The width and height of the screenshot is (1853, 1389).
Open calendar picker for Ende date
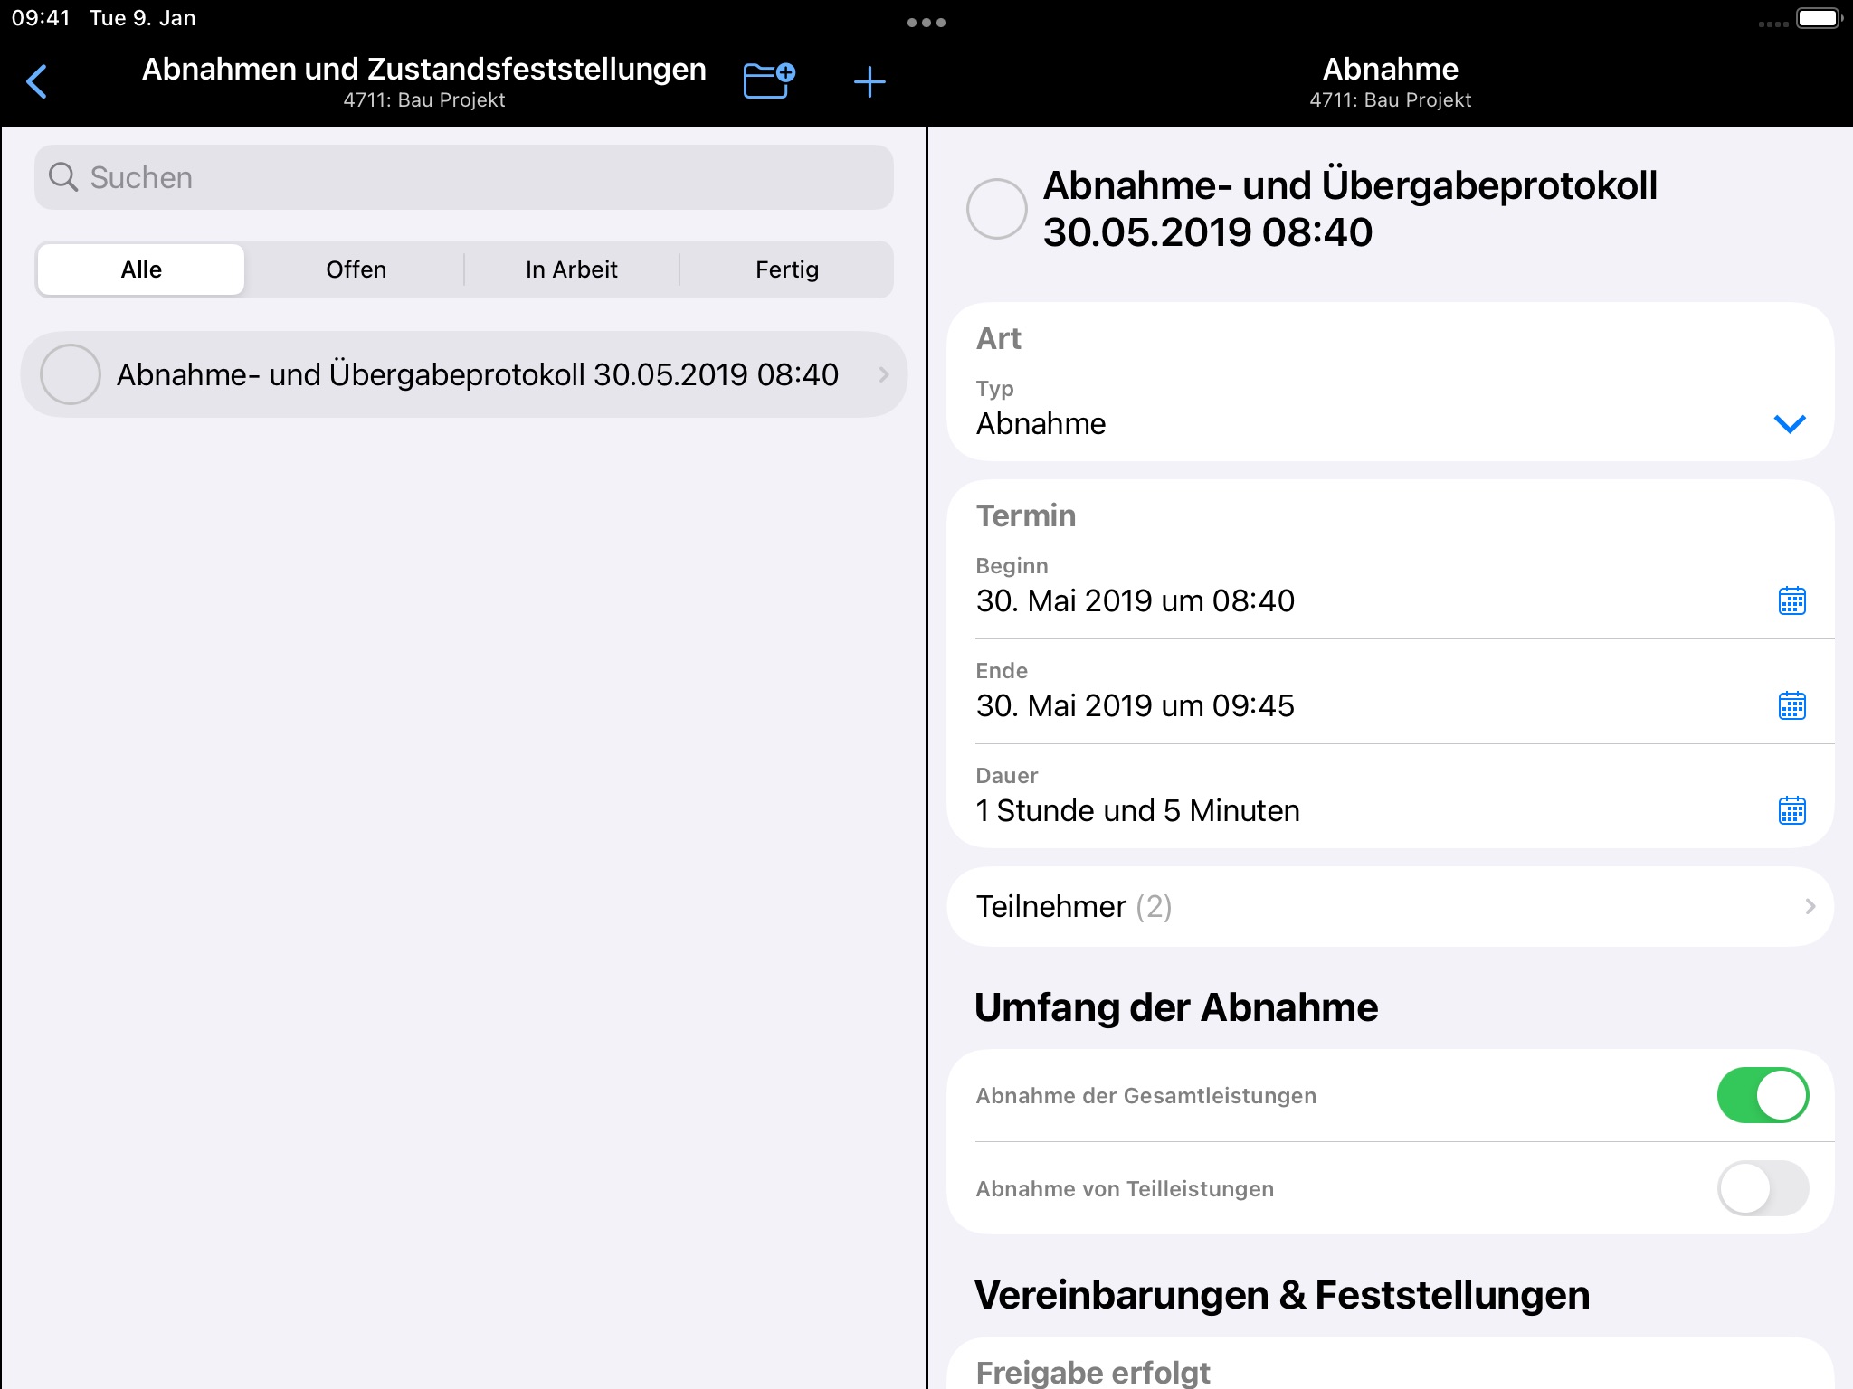pyautogui.click(x=1791, y=705)
